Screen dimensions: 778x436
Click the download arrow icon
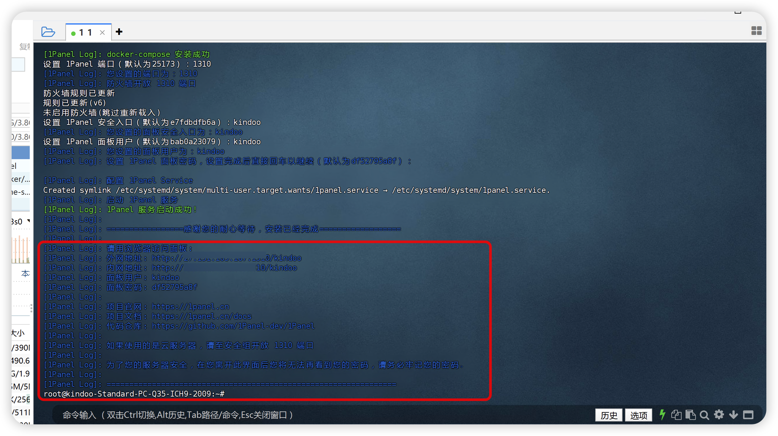733,415
